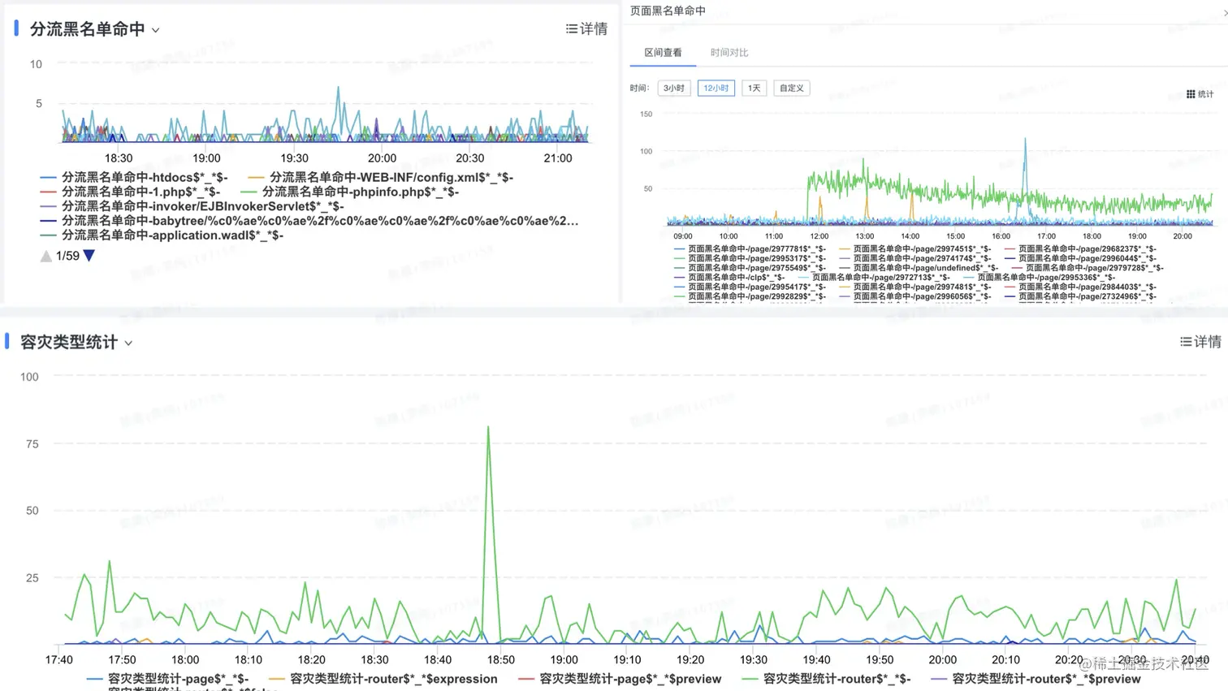Toggle the WEB-INF/config.xml legend series
This screenshot has height=691, width=1228.
pos(380,177)
